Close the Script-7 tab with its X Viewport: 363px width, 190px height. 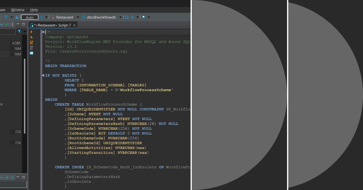(74, 25)
